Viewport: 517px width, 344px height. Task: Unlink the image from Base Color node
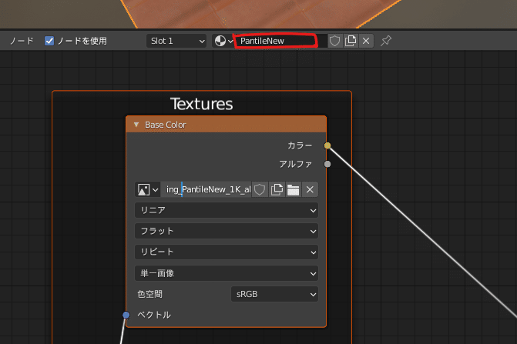pyautogui.click(x=310, y=189)
